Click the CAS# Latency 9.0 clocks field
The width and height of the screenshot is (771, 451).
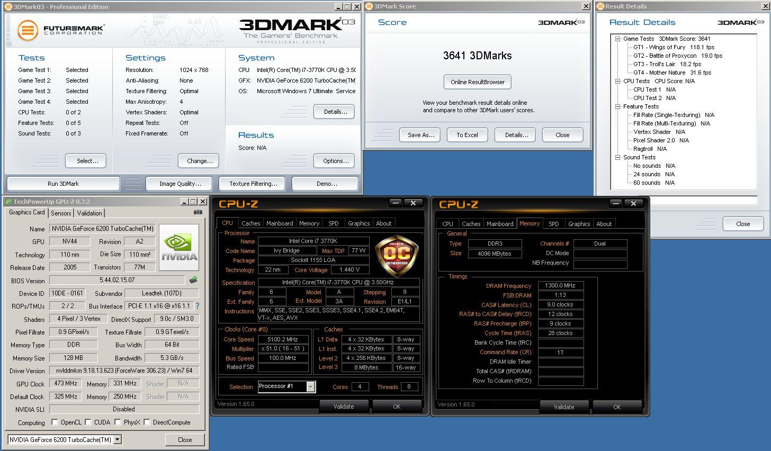click(560, 304)
